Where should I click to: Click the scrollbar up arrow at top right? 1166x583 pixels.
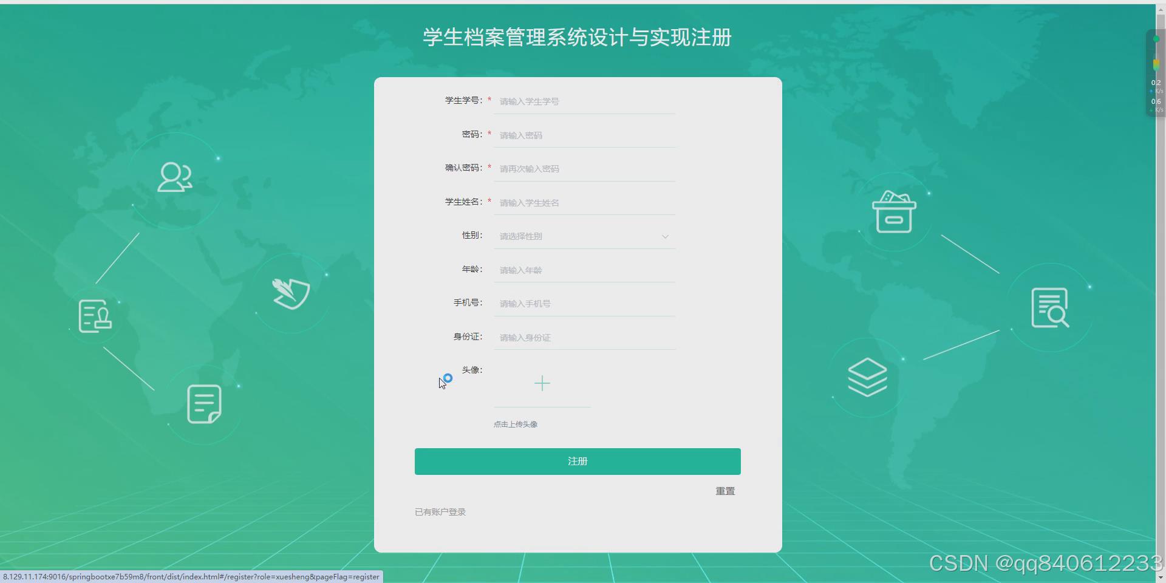1161,9
